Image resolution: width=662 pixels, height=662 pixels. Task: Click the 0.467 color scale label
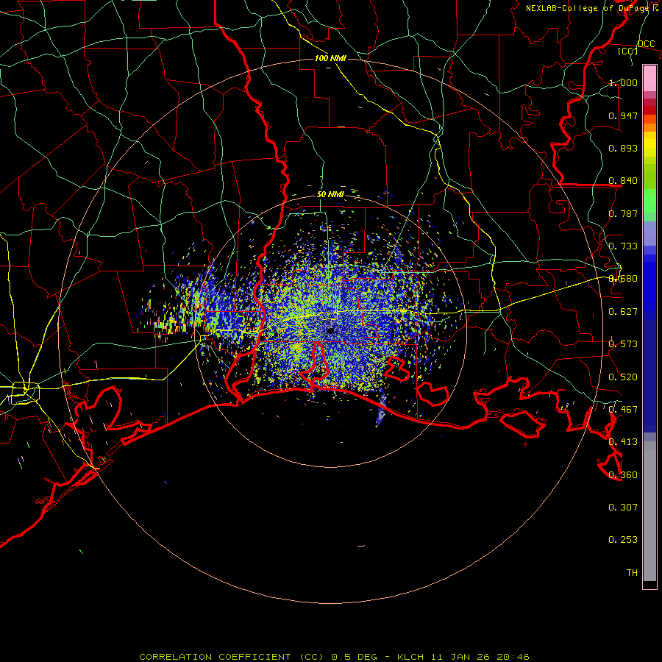(x=623, y=410)
